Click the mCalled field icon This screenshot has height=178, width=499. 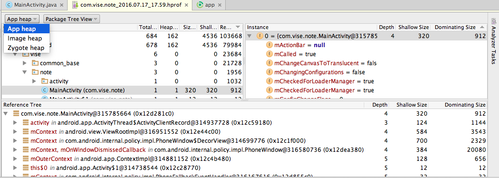(x=269, y=54)
